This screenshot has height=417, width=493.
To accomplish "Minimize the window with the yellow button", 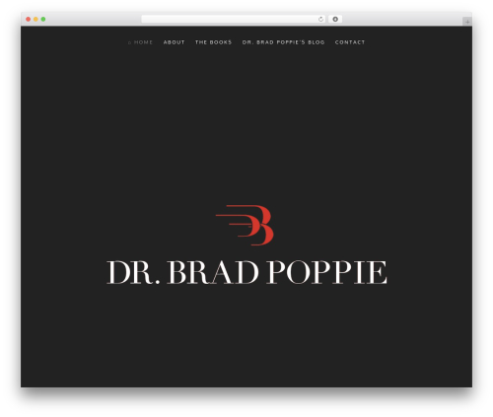I will 35,19.
